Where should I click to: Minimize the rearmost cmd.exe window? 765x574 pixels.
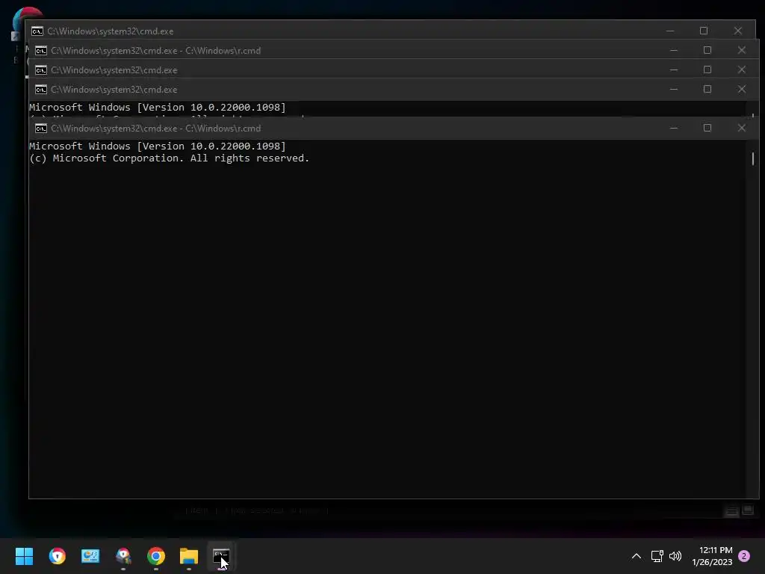(x=670, y=31)
